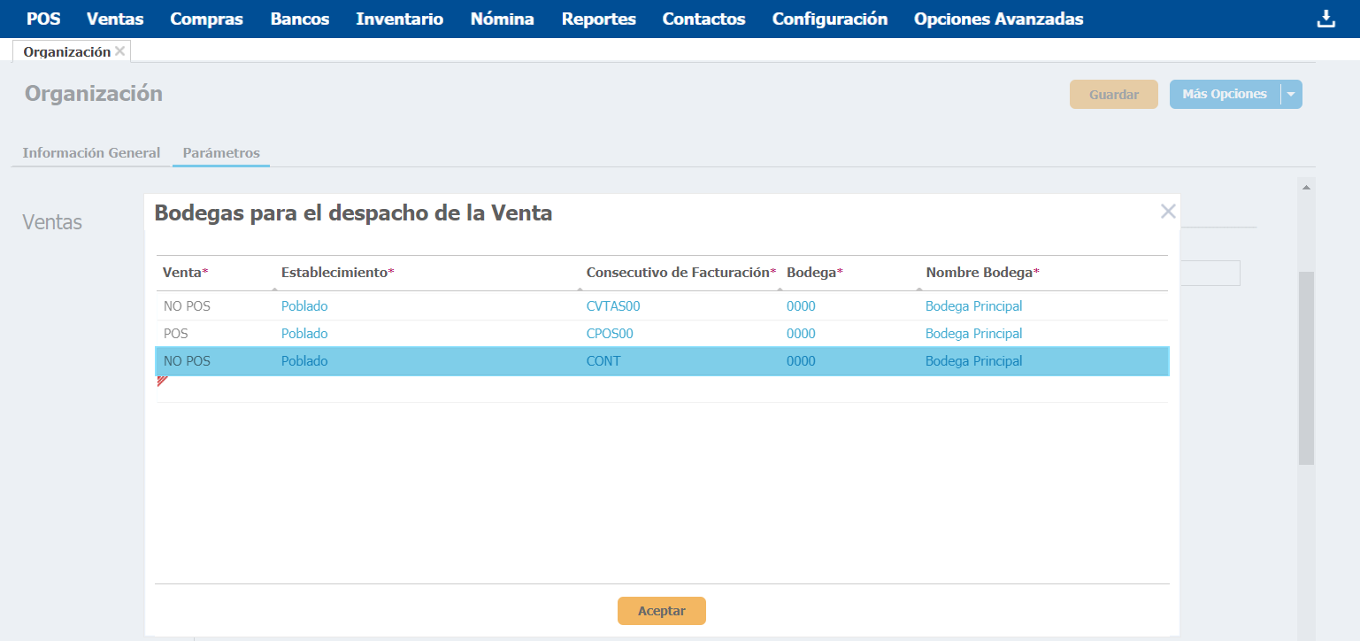Image resolution: width=1360 pixels, height=641 pixels.
Task: Open the Inventario menu
Action: (x=399, y=19)
